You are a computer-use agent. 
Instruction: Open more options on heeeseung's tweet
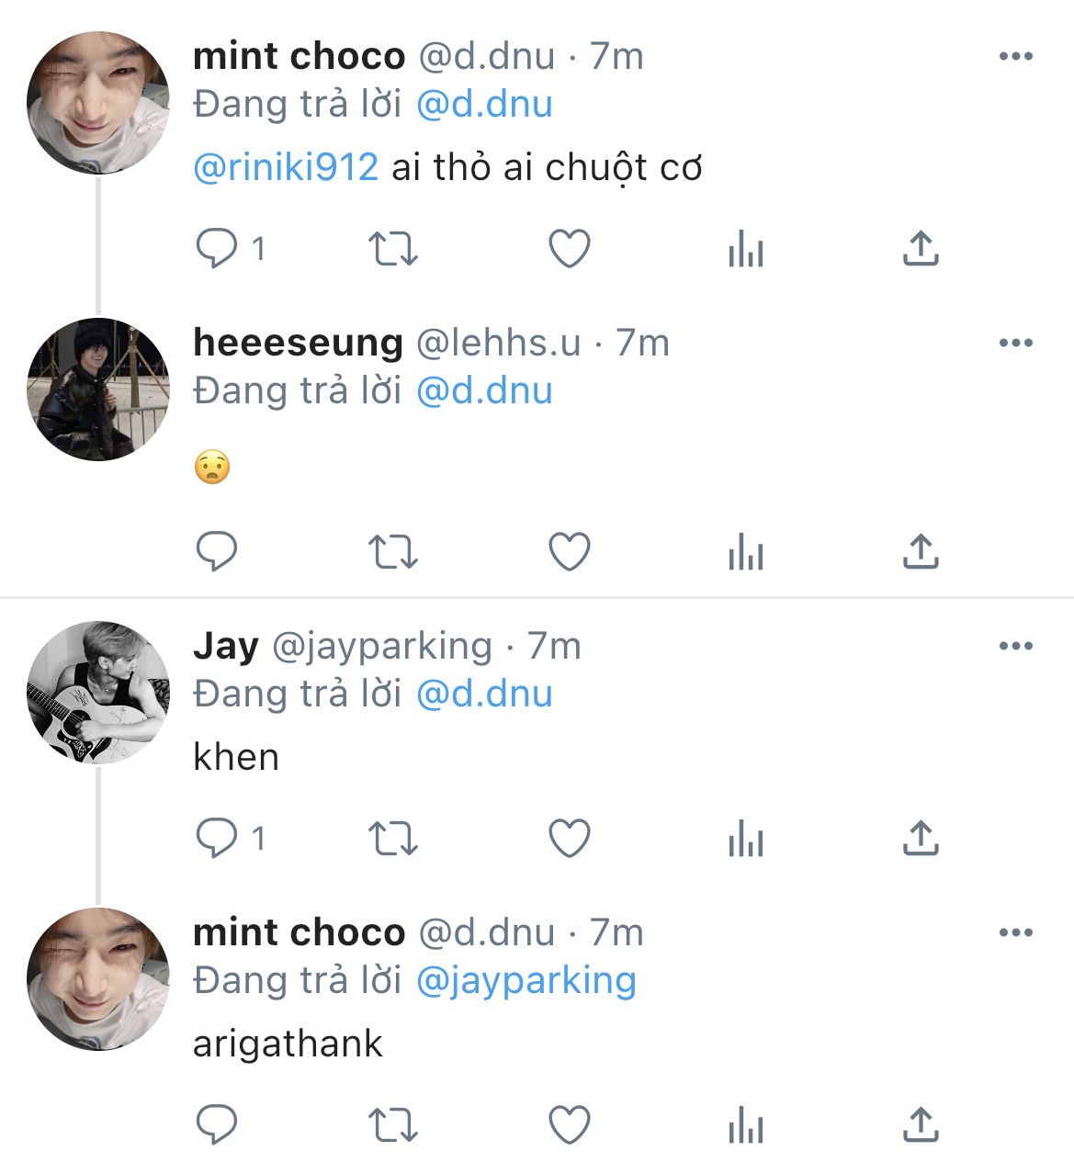coord(1015,343)
